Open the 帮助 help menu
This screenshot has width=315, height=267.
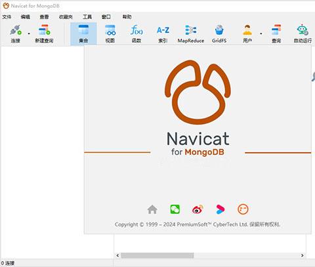127,17
